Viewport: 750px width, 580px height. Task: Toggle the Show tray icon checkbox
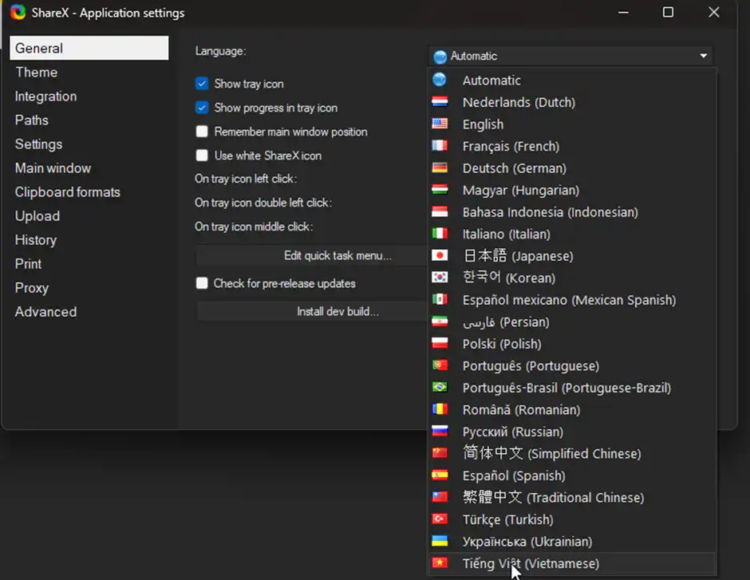[x=202, y=83]
